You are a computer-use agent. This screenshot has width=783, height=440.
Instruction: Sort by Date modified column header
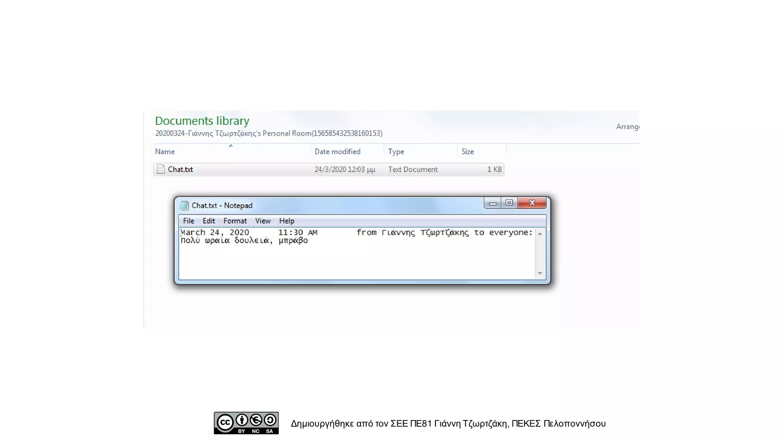point(337,152)
